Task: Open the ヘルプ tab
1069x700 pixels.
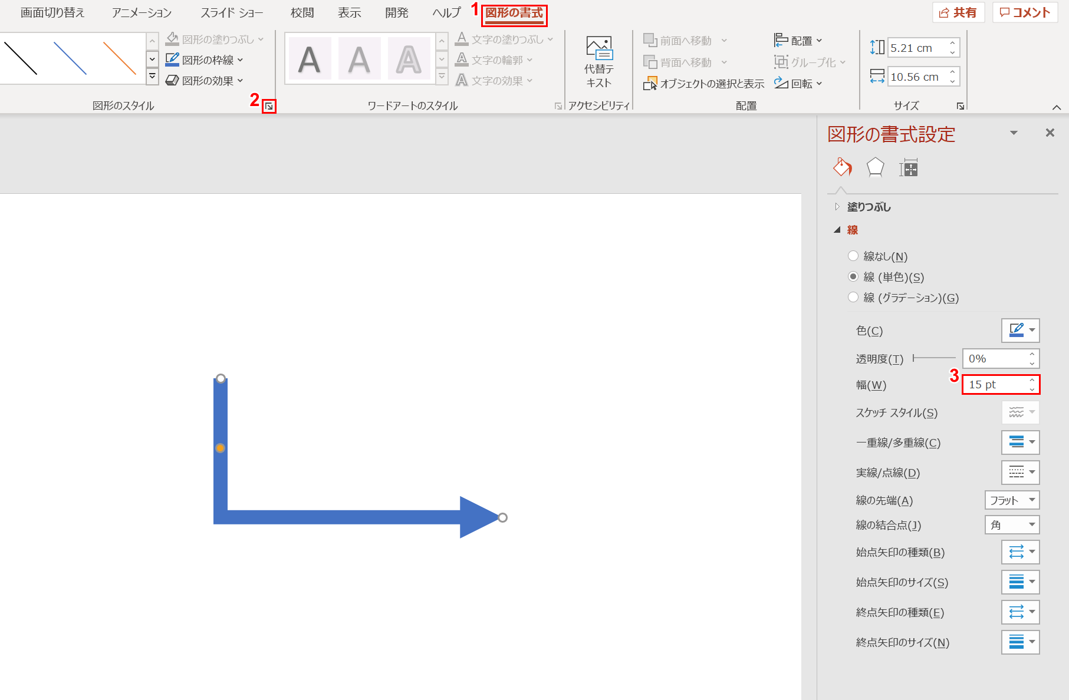Action: pos(446,13)
